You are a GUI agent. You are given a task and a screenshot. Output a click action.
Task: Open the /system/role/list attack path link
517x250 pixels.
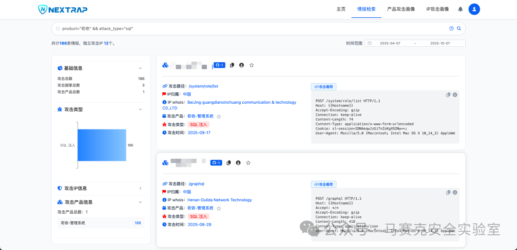[203, 86]
